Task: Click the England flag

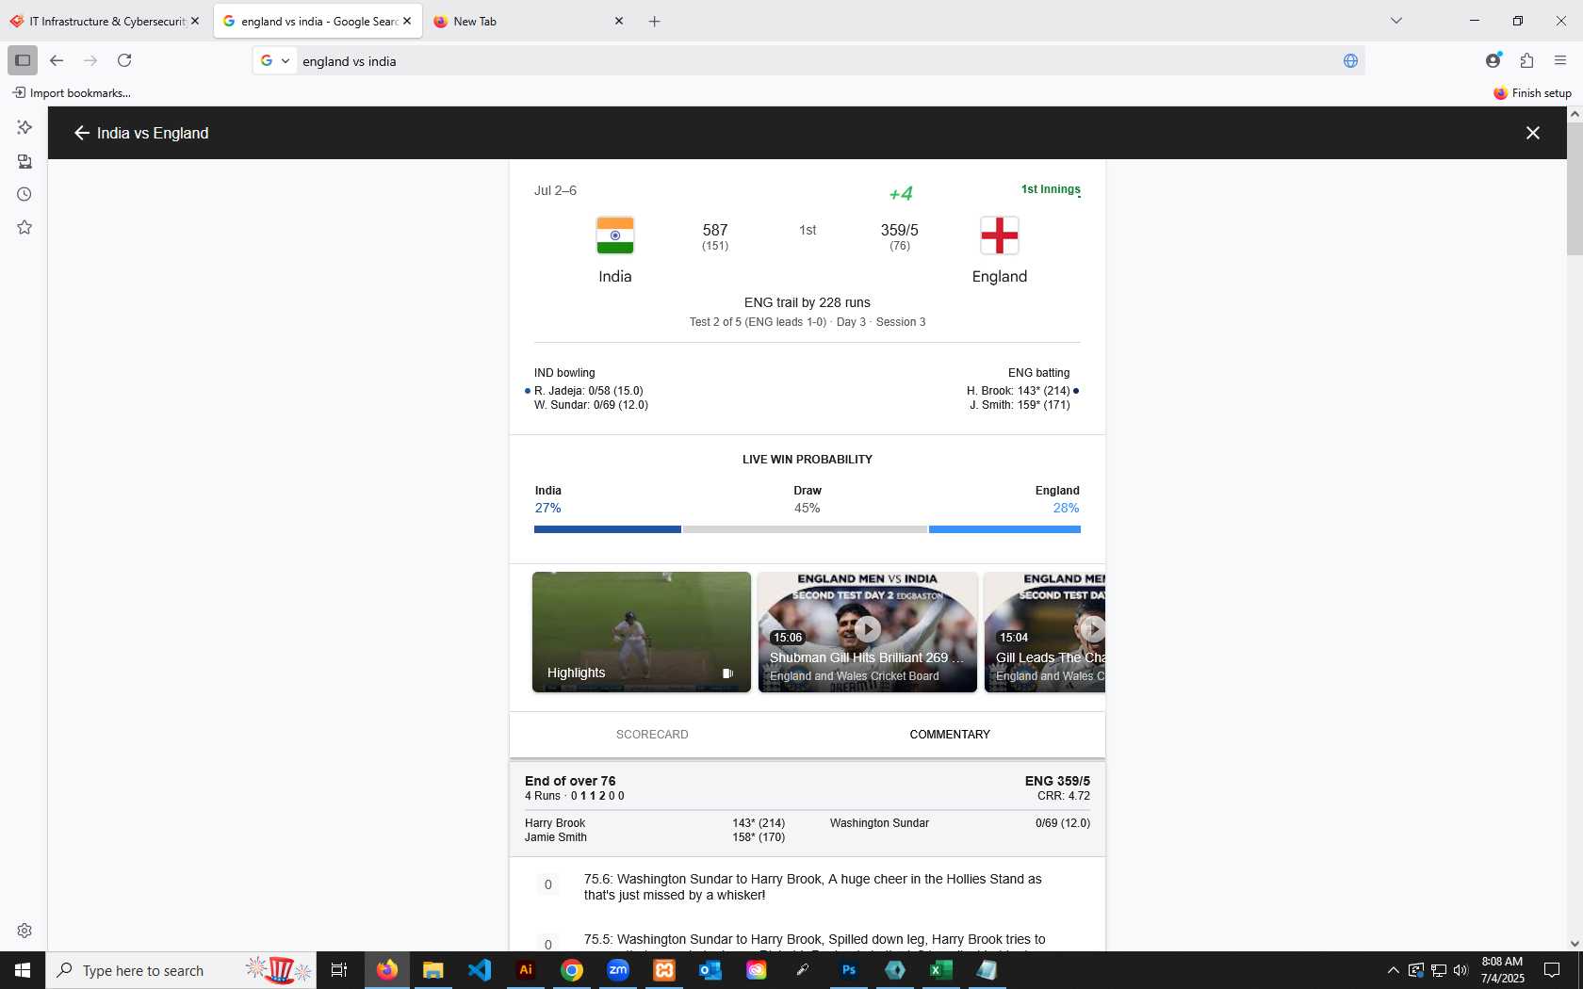Action: click(x=1000, y=235)
